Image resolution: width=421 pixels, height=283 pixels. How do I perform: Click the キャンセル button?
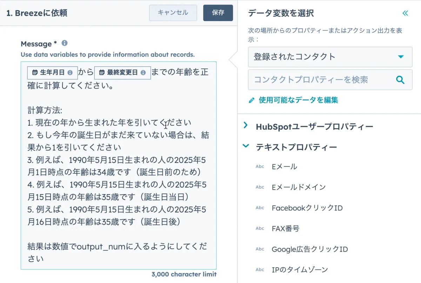click(x=173, y=13)
